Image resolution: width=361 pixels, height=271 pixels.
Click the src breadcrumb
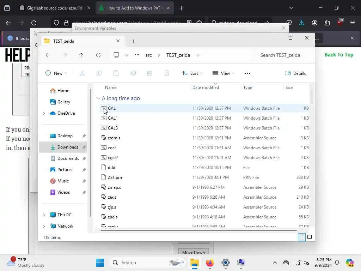point(148,55)
